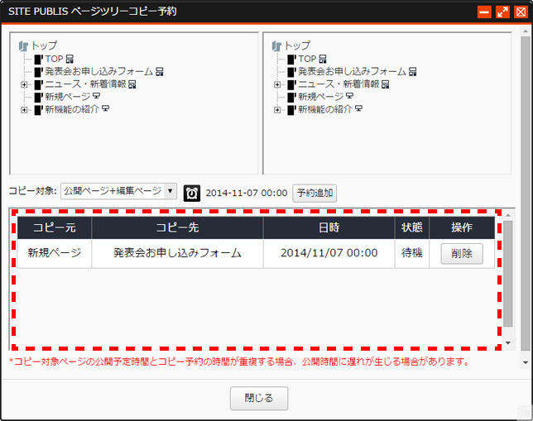Click the 待機 status cell
Viewport: 533px width, 421px height.
pyautogui.click(x=411, y=253)
